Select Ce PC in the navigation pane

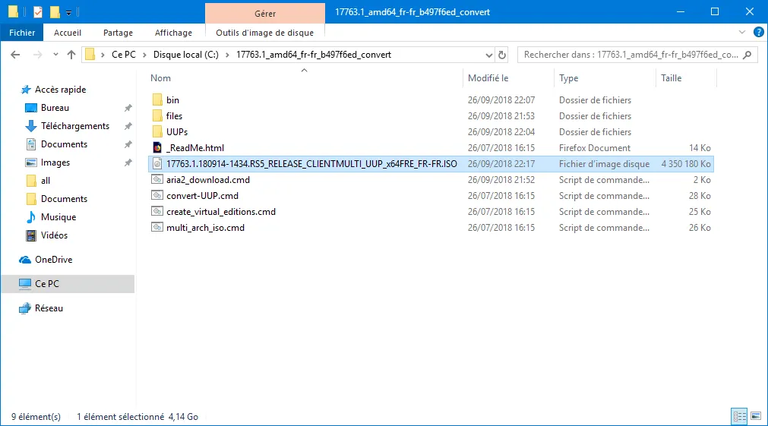68,284
